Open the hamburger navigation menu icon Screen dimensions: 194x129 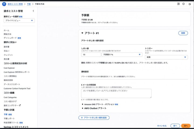pos(4,4)
